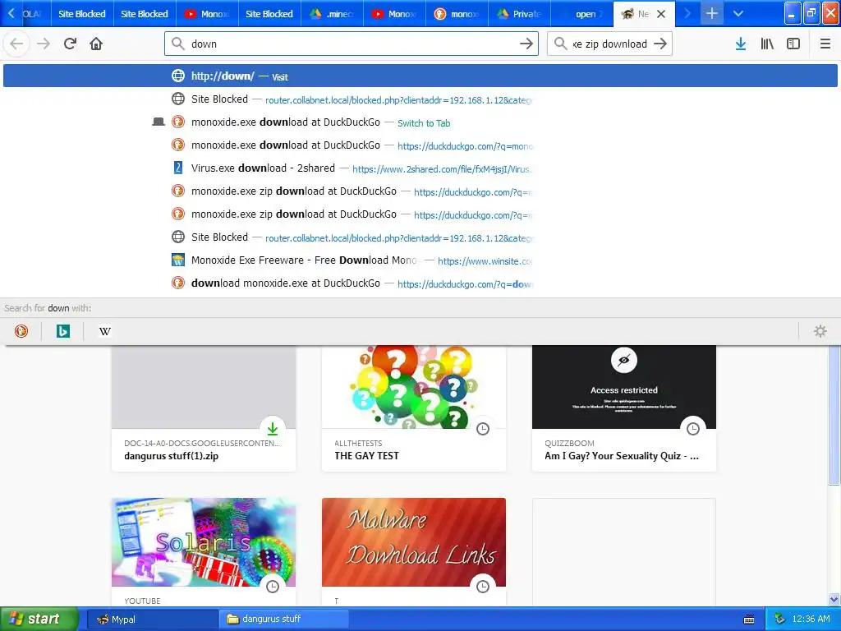Click the address bar input field
Image resolution: width=841 pixels, height=631 pixels.
pyautogui.click(x=352, y=44)
